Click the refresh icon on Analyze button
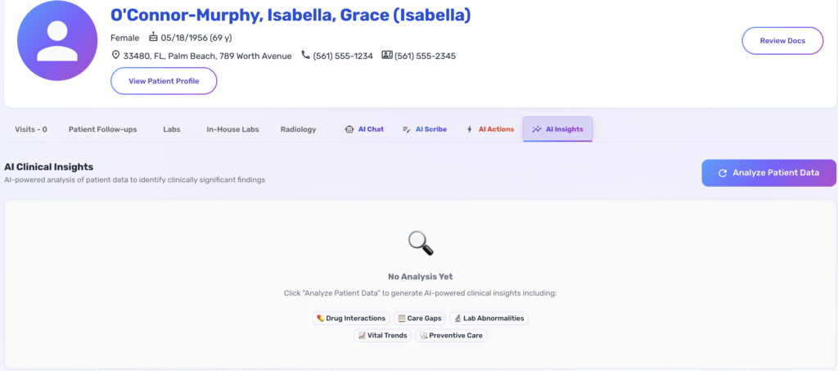Screen dimensions: 838x371 723,173
